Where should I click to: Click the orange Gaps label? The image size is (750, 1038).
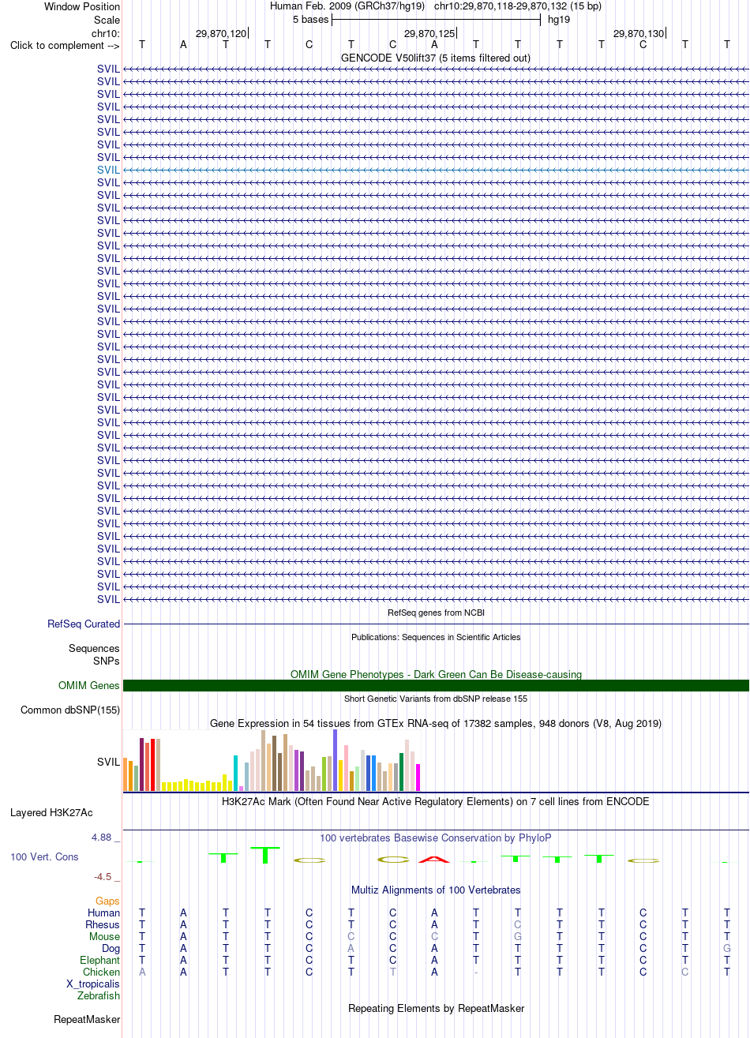point(107,901)
